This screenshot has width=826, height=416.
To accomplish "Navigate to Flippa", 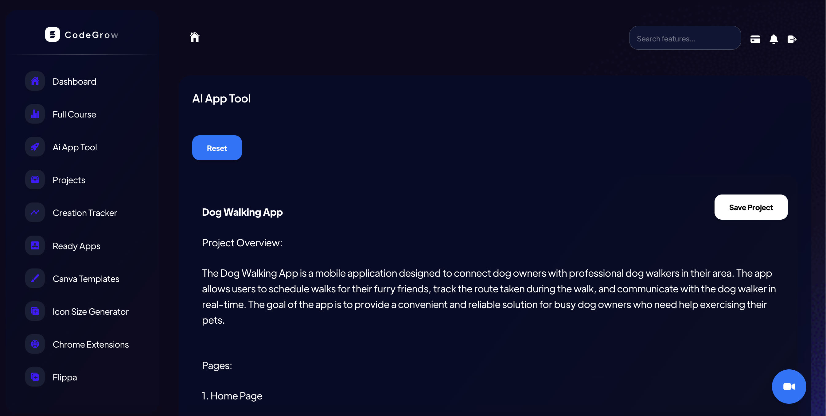I will [64, 377].
